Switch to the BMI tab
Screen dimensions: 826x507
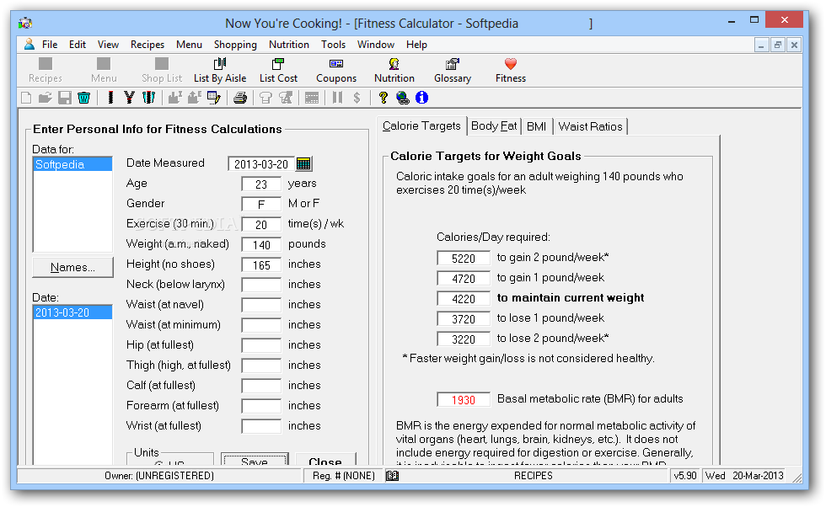point(536,126)
